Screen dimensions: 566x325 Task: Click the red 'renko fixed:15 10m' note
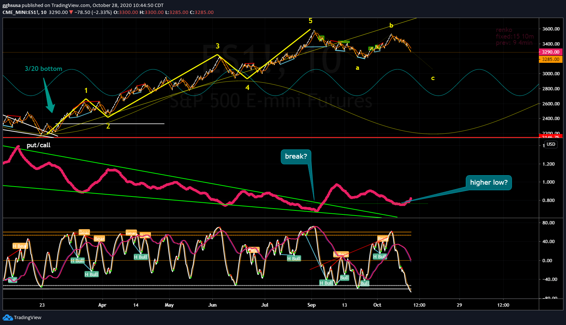pos(515,36)
